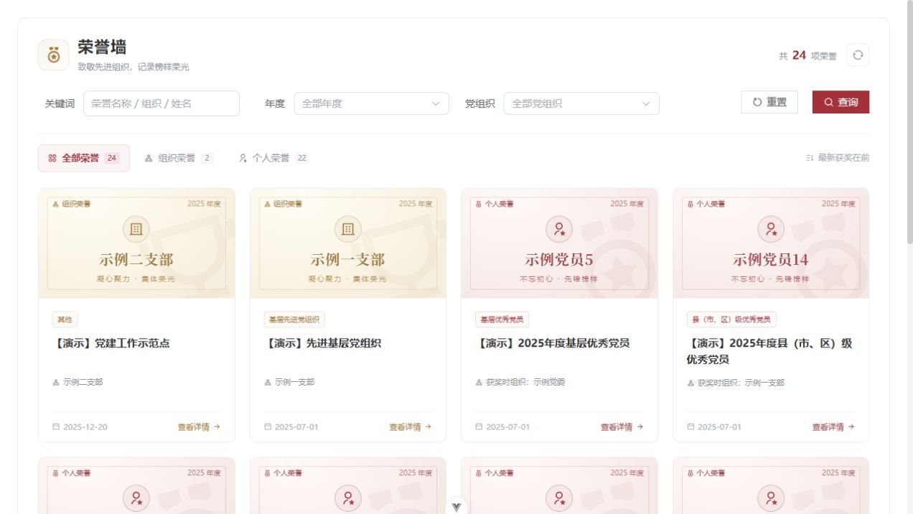Switch to the 全部荣誉 tab
Viewport: 913px width, 514px height.
click(x=84, y=158)
